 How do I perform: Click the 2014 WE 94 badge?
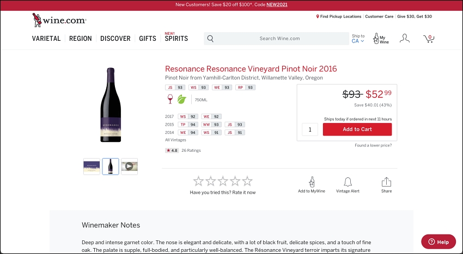(188, 133)
